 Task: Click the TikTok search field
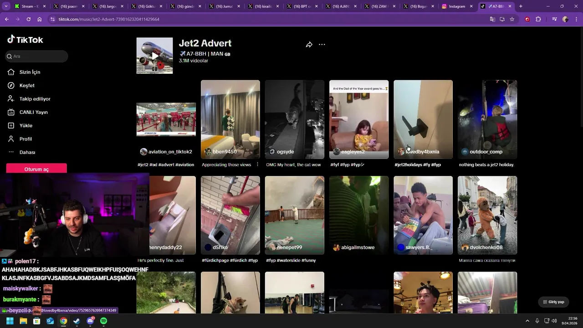pyautogui.click(x=36, y=56)
